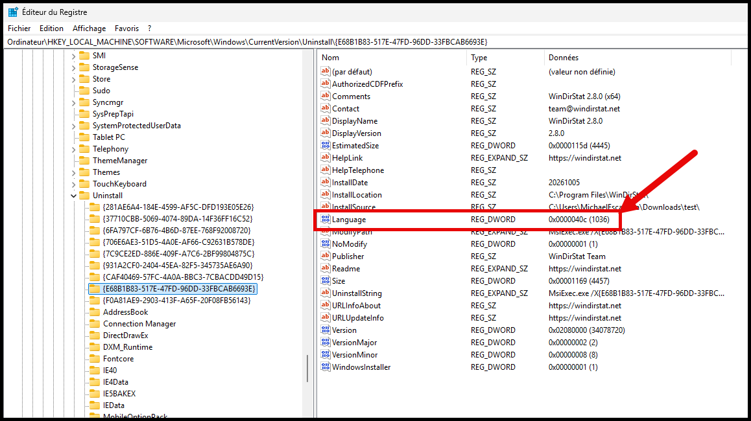The height and width of the screenshot is (421, 751).
Task: Open the Fichier menu
Action: (19, 28)
